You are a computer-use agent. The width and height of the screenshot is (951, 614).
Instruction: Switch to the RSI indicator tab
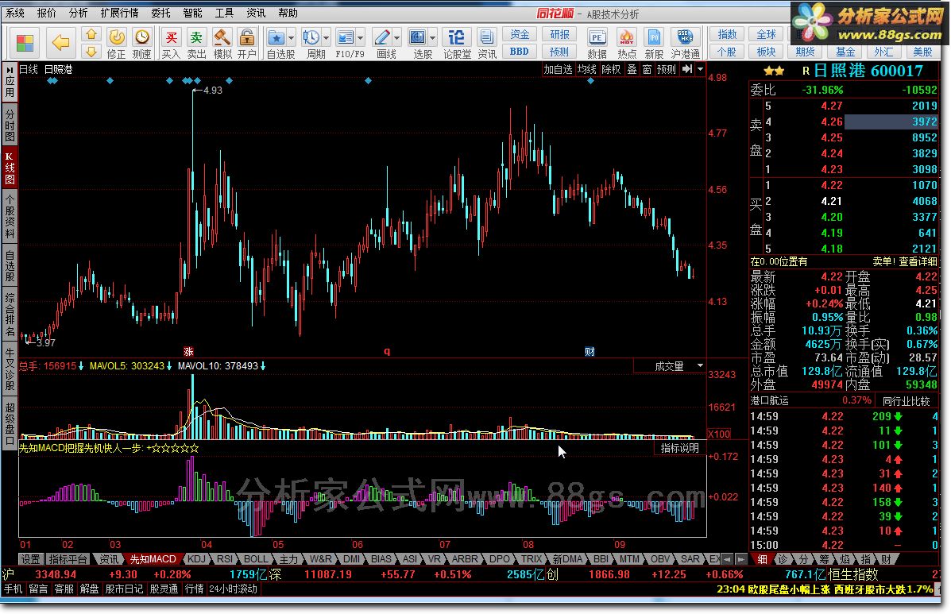tap(224, 559)
